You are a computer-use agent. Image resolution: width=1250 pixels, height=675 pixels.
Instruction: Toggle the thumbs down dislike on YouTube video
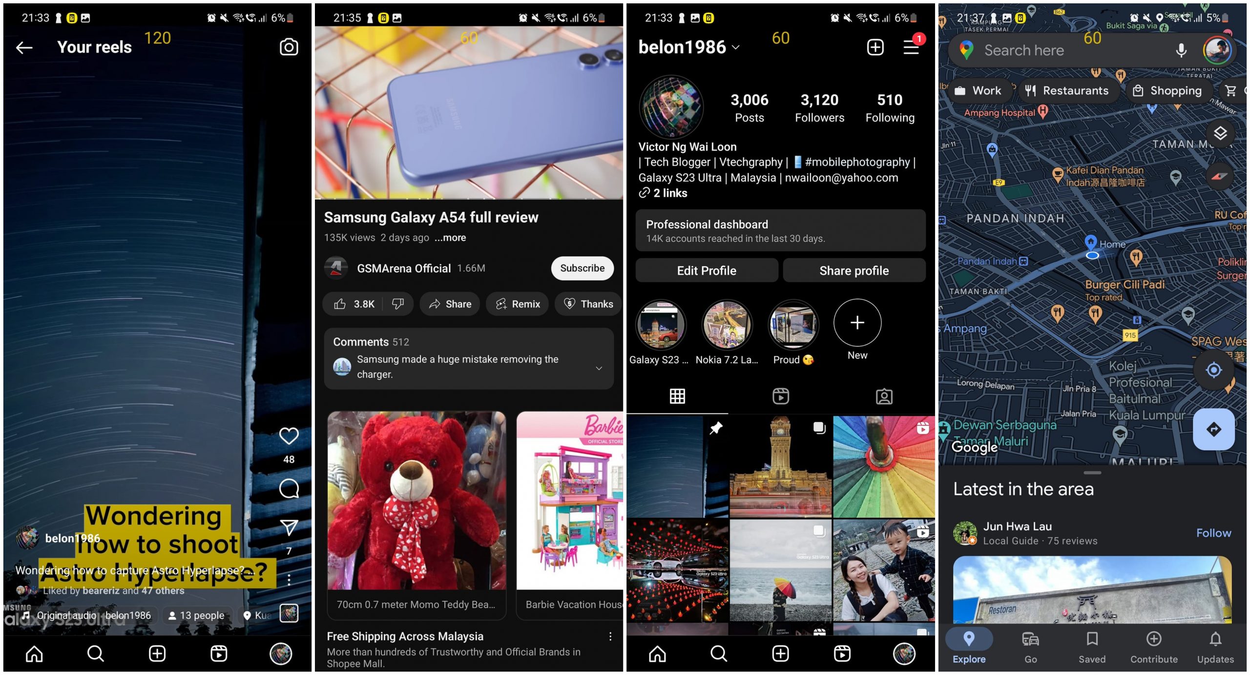(397, 304)
